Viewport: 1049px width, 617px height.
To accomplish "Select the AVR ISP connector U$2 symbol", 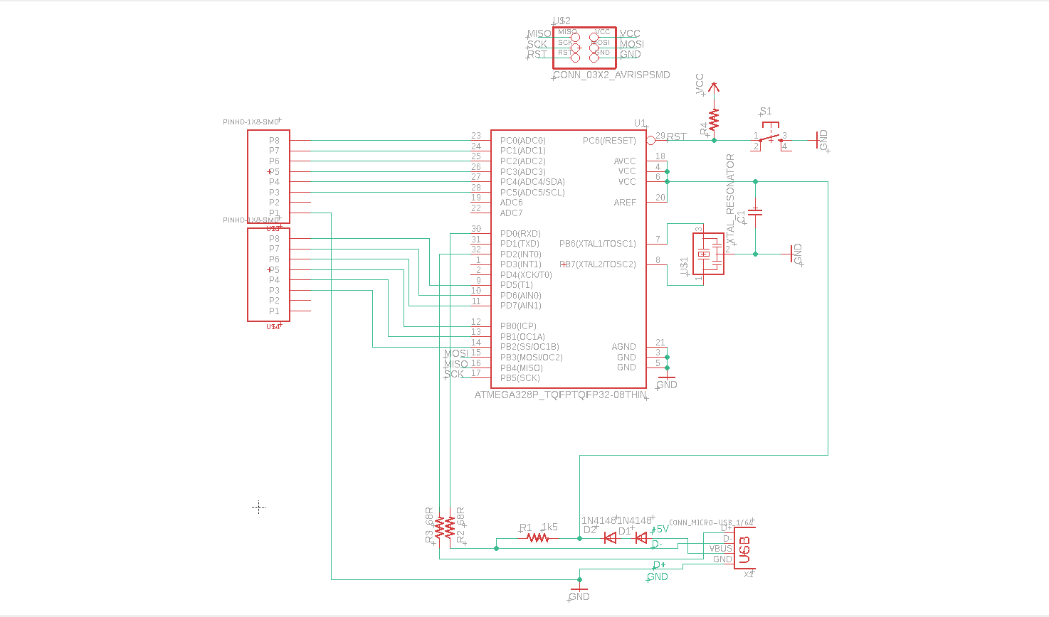I will coord(584,48).
